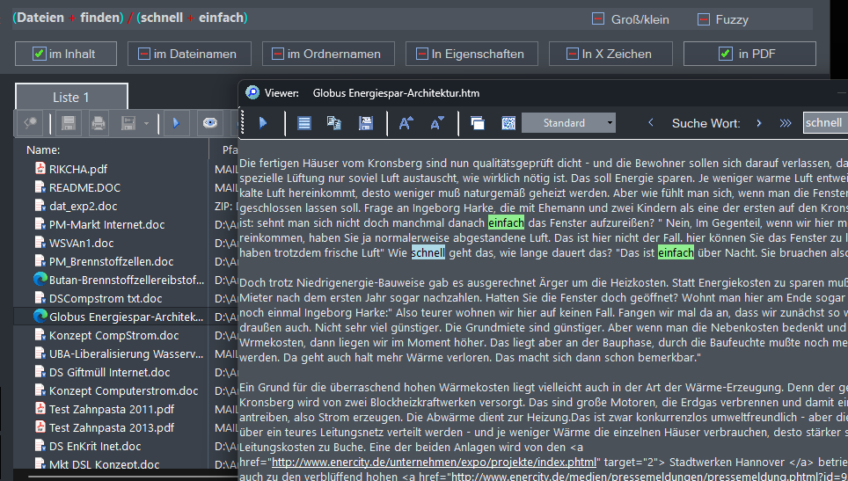The width and height of the screenshot is (848, 481).
Task: Click the Viewer magnifier icon in the title bar
Action: 252,92
